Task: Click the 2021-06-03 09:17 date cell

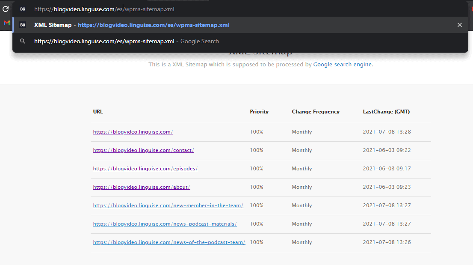Action: click(x=387, y=168)
